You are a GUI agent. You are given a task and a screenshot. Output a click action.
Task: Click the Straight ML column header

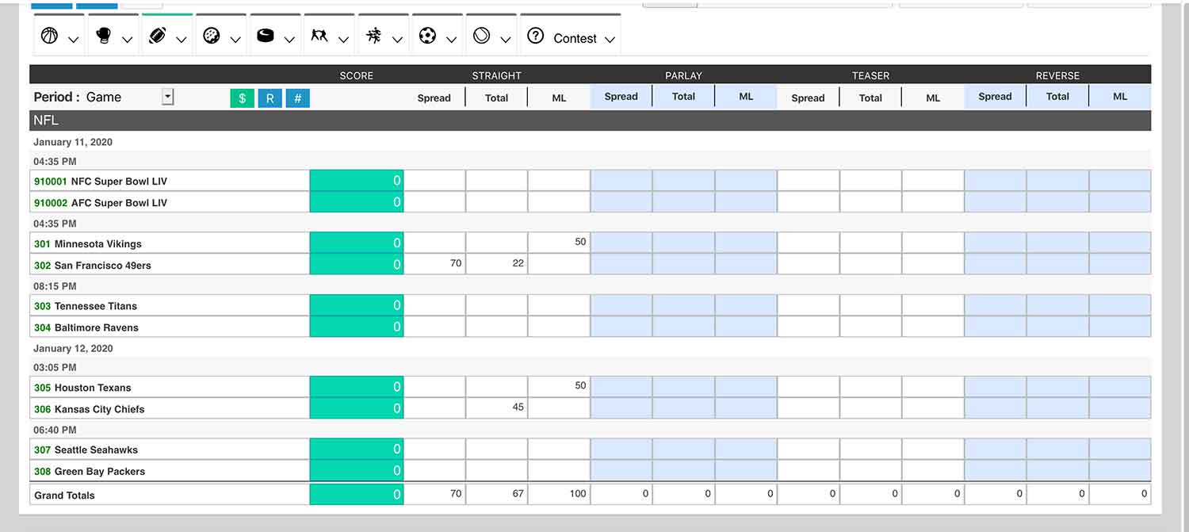(559, 98)
